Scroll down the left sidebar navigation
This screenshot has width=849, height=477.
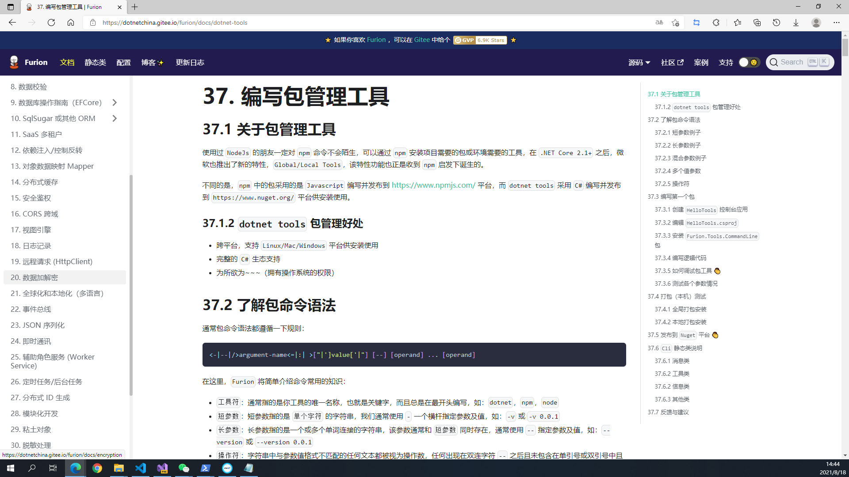tap(129, 437)
